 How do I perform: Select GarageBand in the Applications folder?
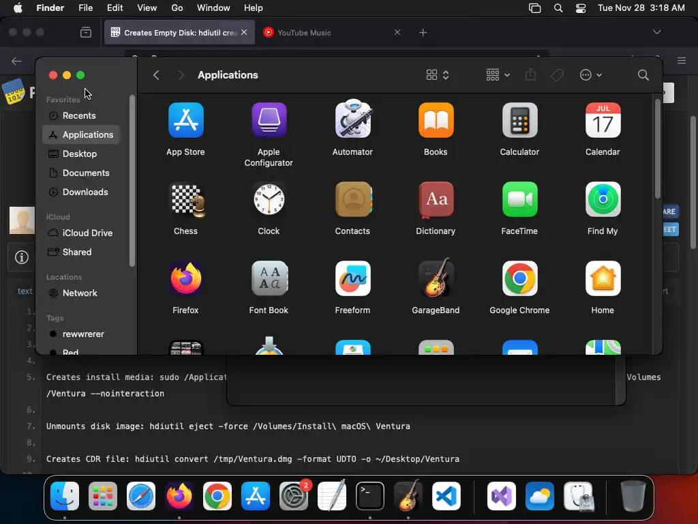(436, 278)
